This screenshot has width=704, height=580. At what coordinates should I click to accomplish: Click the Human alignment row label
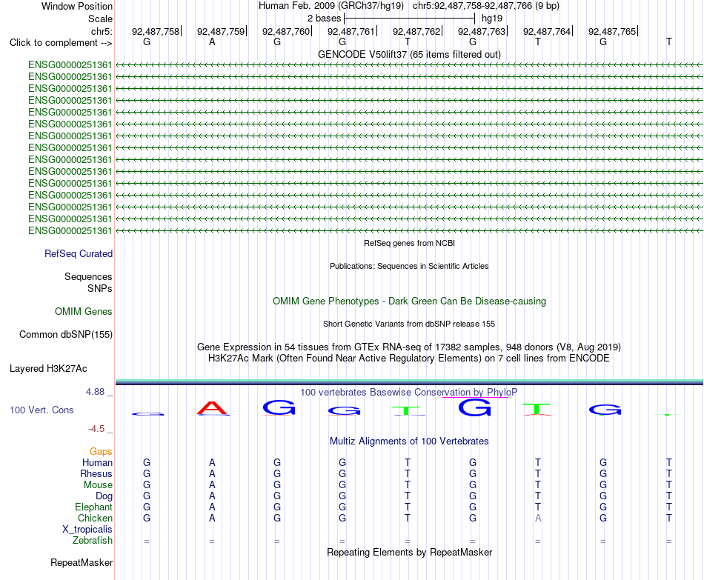pos(97,463)
